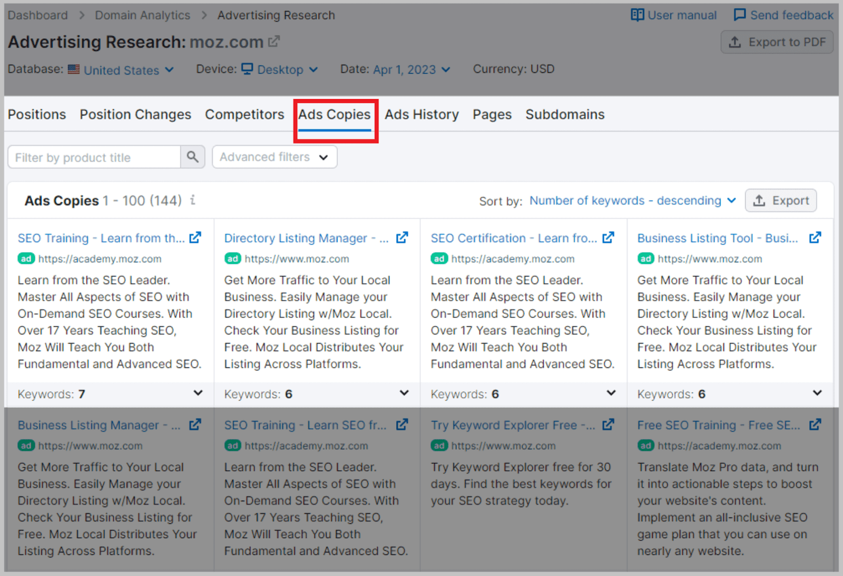Open the Database United States dropdown

click(x=129, y=70)
